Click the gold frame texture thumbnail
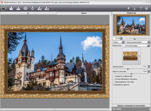This screenshot has width=151, height=111. (x=130, y=55)
